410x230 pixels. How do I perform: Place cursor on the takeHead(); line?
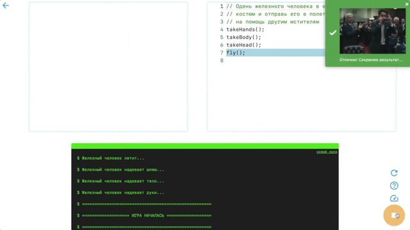pos(243,45)
